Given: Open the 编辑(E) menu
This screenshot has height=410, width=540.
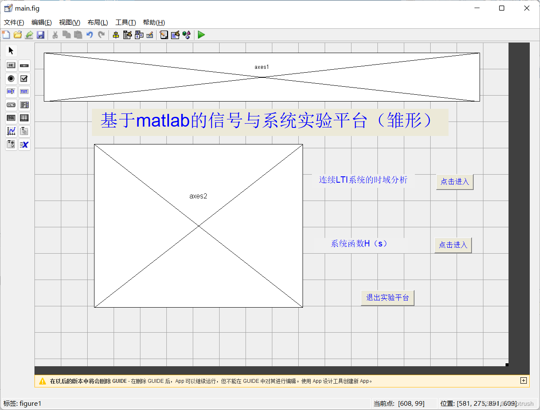Looking at the screenshot, I should pyautogui.click(x=42, y=23).
